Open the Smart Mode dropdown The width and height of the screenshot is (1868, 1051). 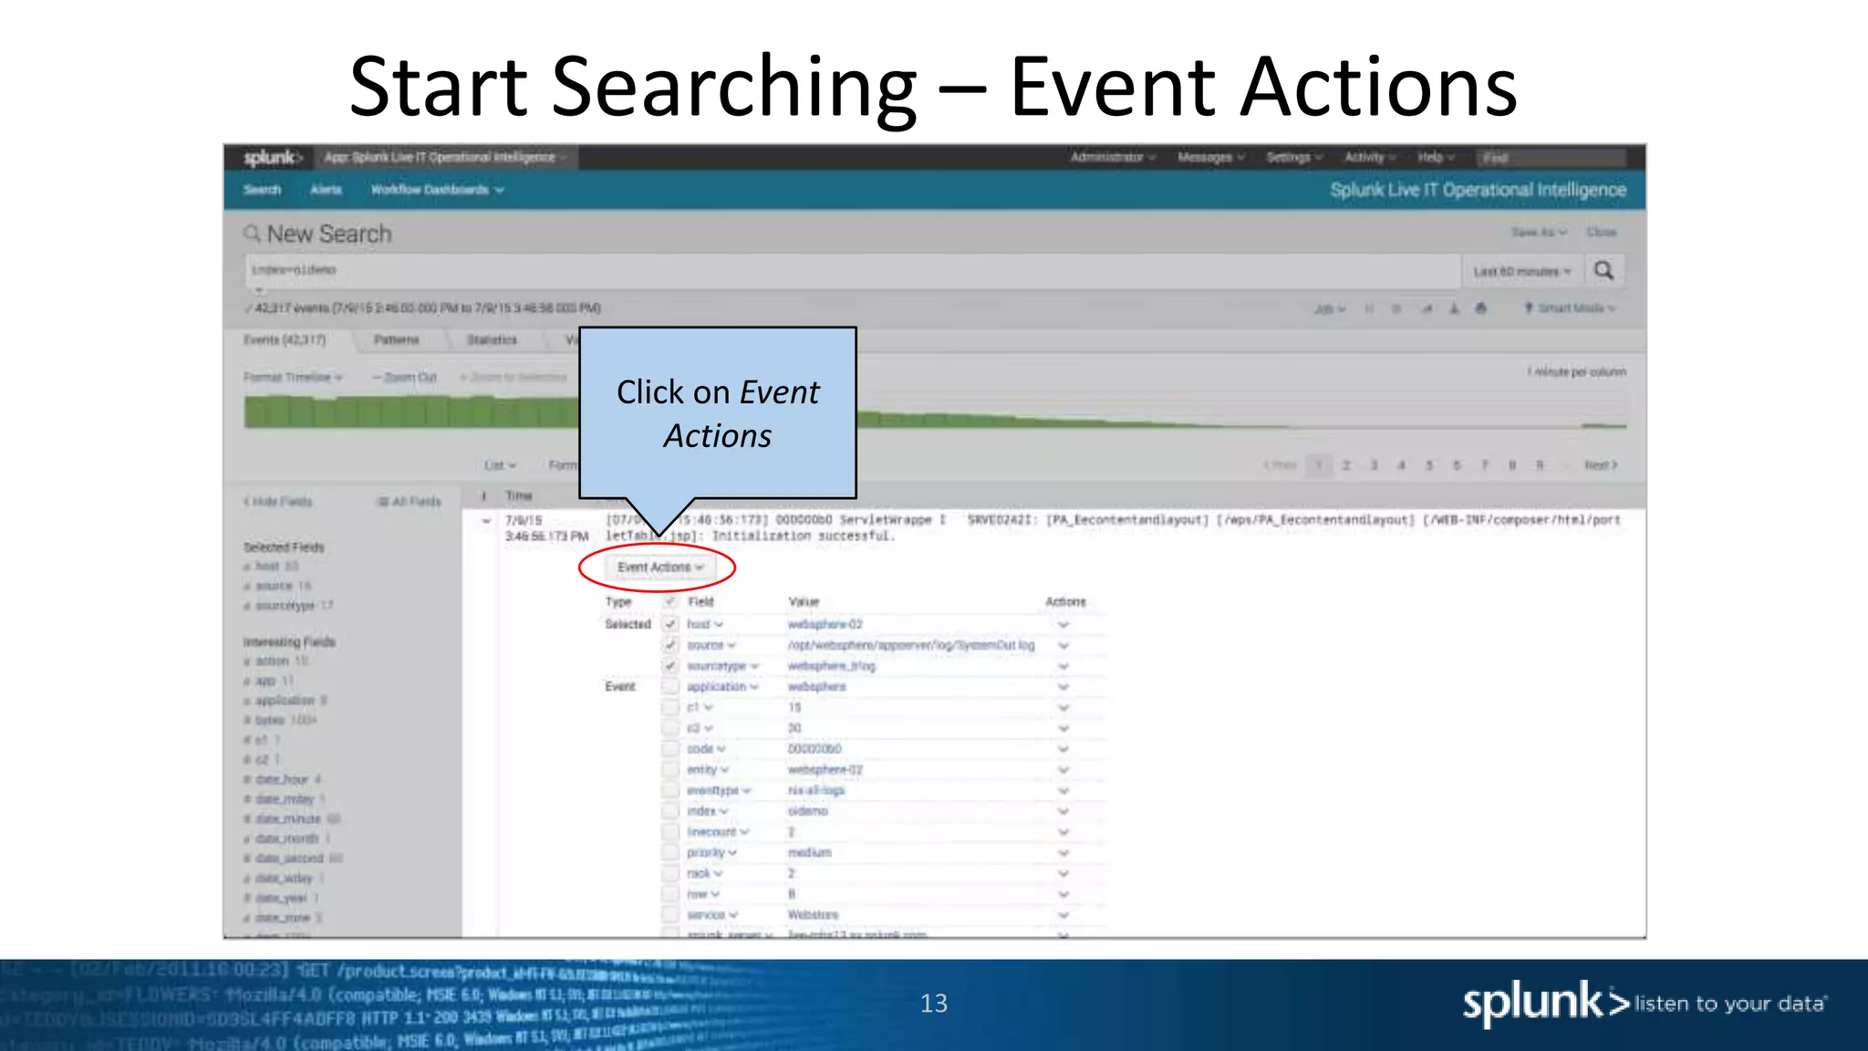tap(1570, 308)
